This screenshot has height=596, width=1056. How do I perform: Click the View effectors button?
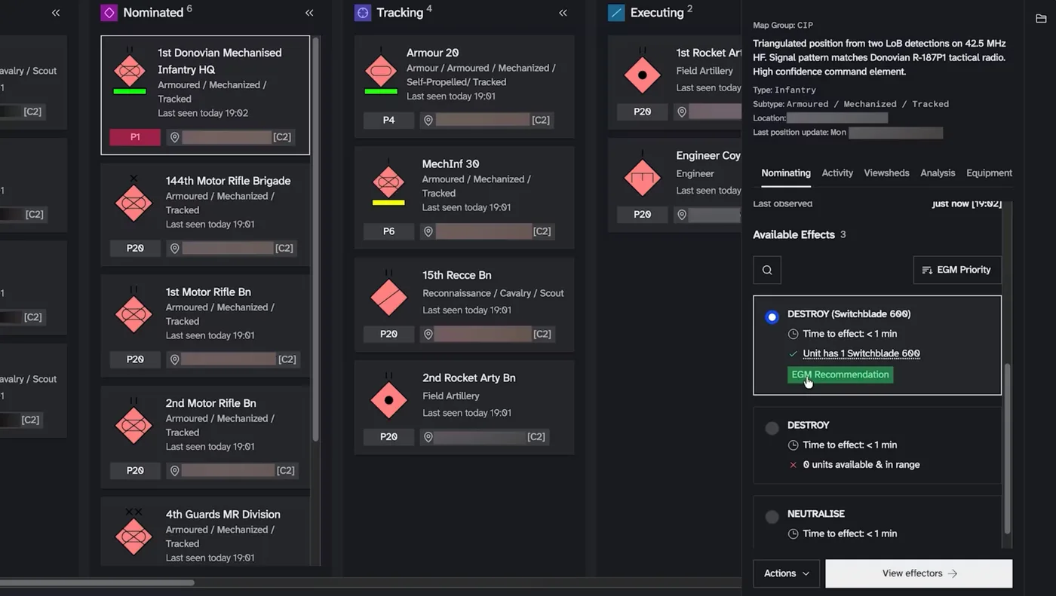pos(919,573)
